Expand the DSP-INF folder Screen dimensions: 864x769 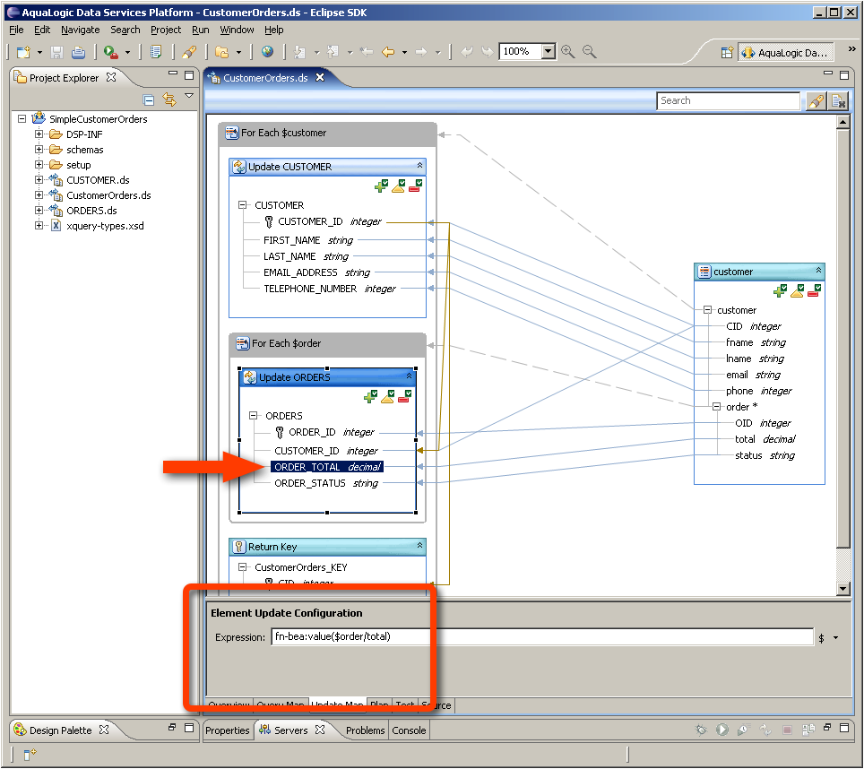(39, 134)
